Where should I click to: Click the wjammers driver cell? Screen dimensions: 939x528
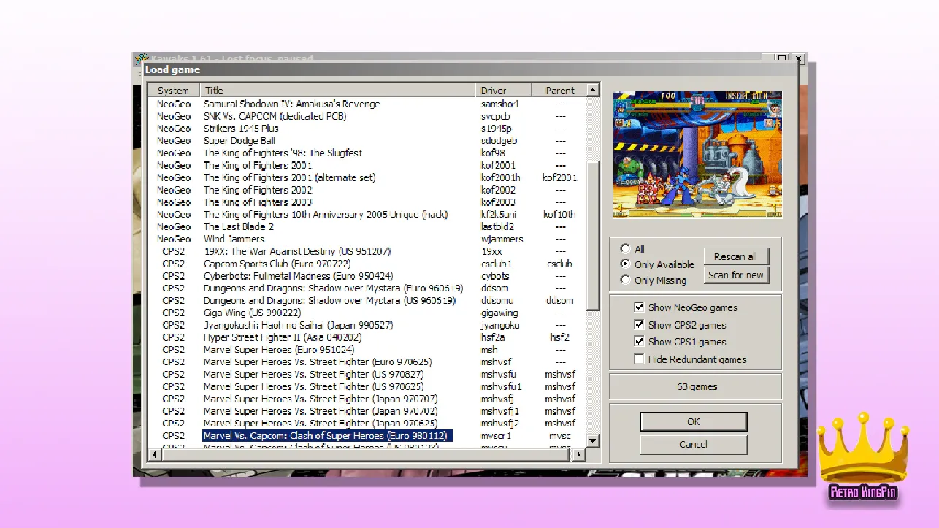502,239
